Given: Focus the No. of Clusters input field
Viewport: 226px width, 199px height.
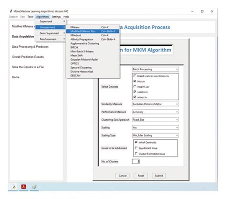Looking at the screenshot, I should (135, 161).
